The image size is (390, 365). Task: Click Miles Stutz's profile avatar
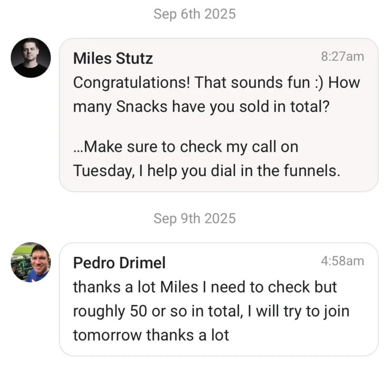point(30,58)
